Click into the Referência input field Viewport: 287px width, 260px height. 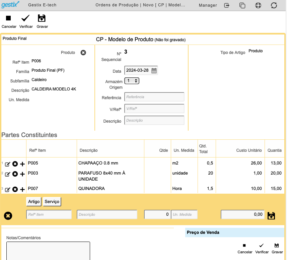click(x=154, y=97)
